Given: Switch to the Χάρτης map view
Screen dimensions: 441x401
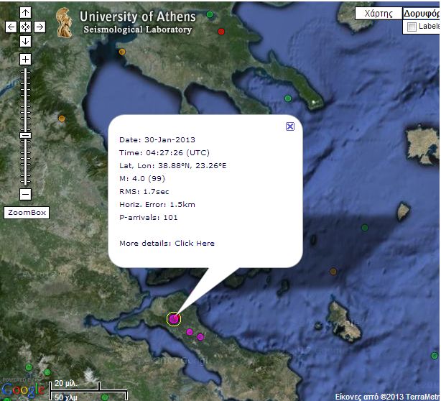Looking at the screenshot, I should [378, 13].
